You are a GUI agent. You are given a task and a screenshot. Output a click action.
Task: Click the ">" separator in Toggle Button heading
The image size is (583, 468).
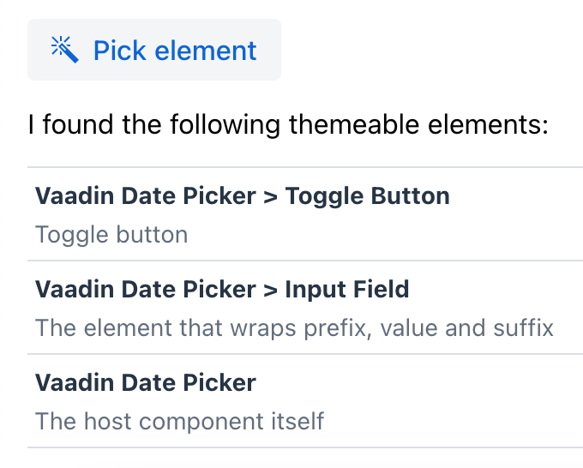pyautogui.click(x=270, y=196)
